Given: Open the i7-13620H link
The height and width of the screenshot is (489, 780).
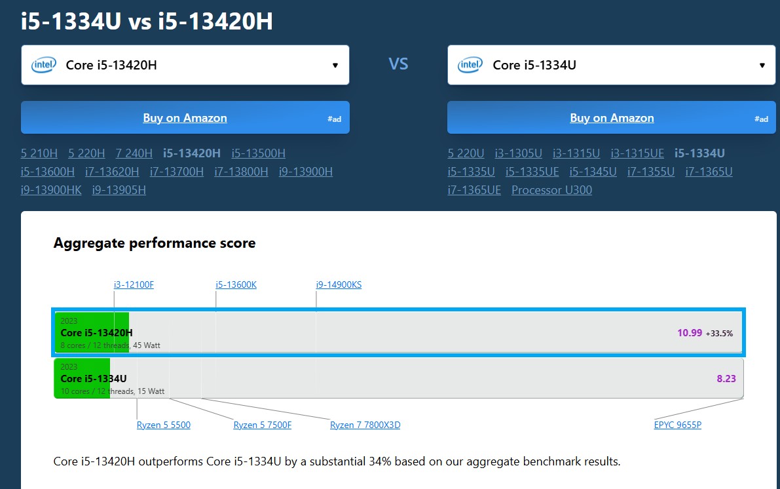Looking at the screenshot, I should (112, 172).
